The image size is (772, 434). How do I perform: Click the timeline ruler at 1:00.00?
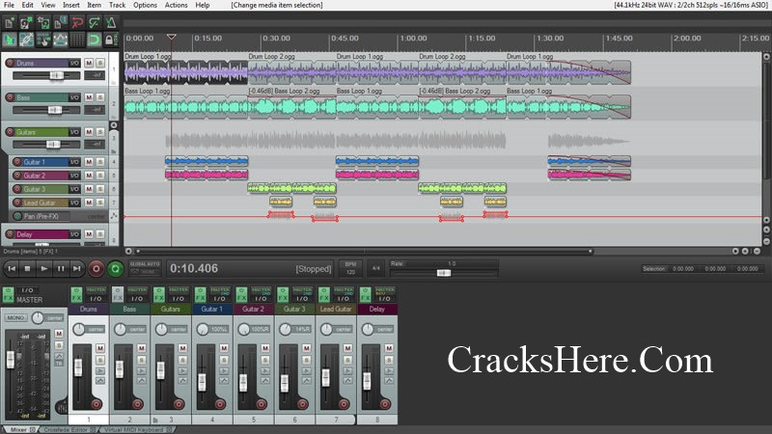click(413, 39)
